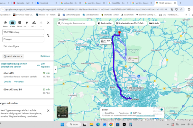193x128 pixels.
Task: Show more bookmarks chevron
Action: click(186, 15)
